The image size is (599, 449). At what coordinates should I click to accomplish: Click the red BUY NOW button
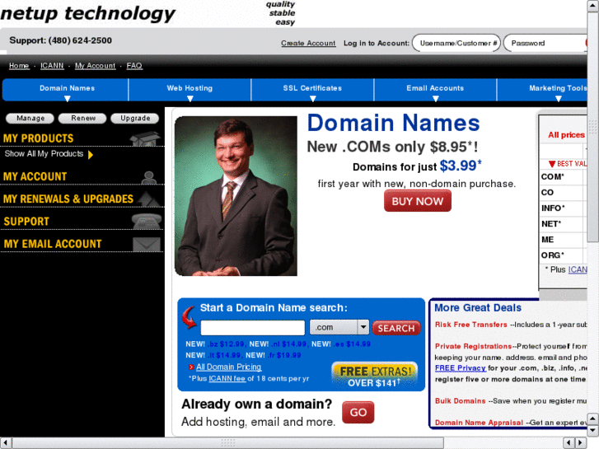(418, 201)
